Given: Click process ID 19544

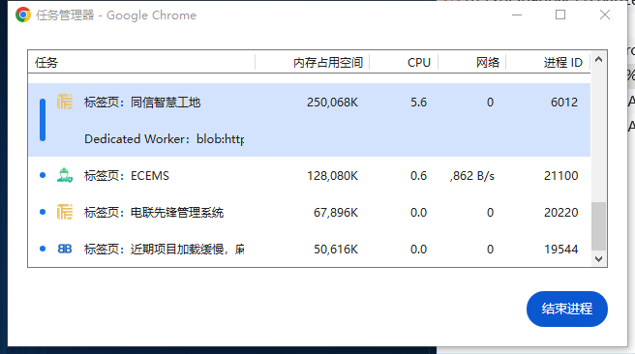Looking at the screenshot, I should [x=560, y=249].
